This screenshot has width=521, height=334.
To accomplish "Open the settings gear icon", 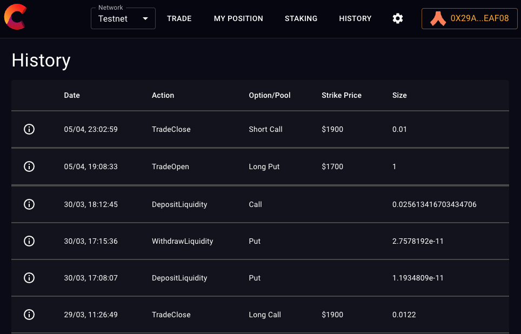I will click(x=398, y=18).
